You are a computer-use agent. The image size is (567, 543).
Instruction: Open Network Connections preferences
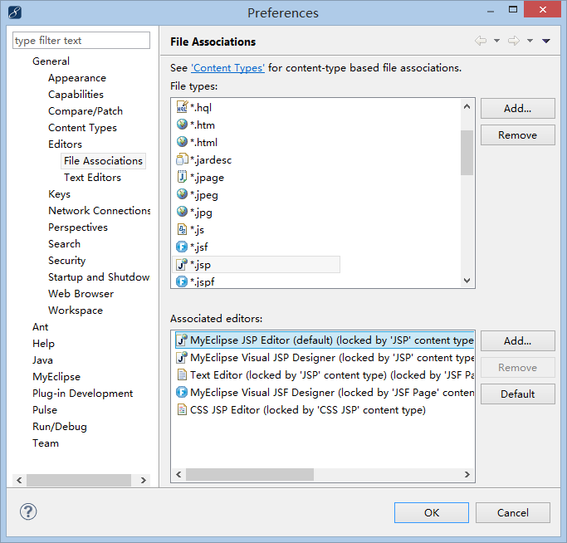tap(100, 211)
